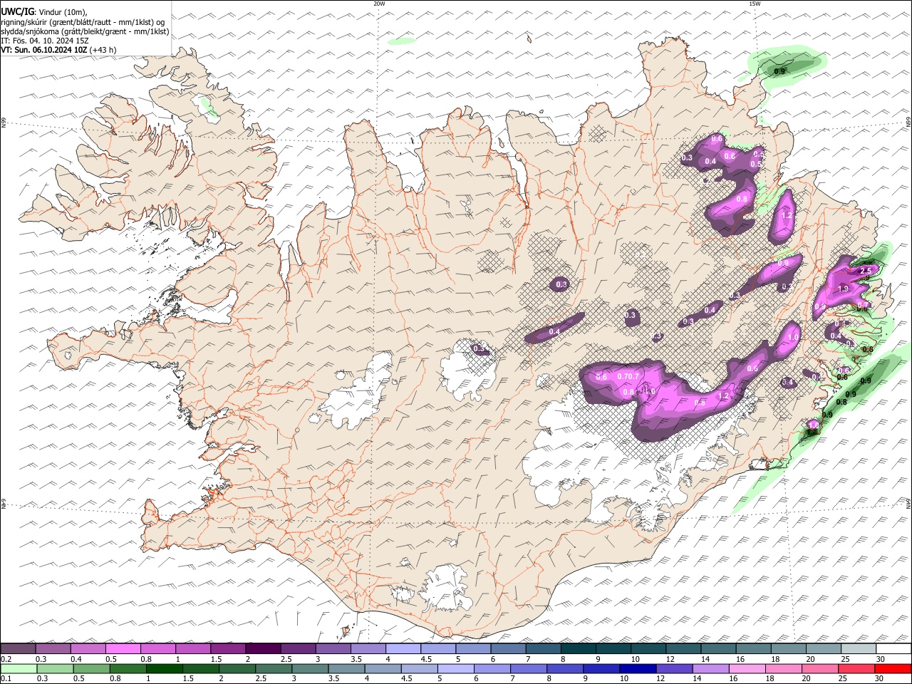Viewport: 912px width, 684px height.
Task: Click the violet 12 swatch in lower legend
Action: tap(673, 669)
